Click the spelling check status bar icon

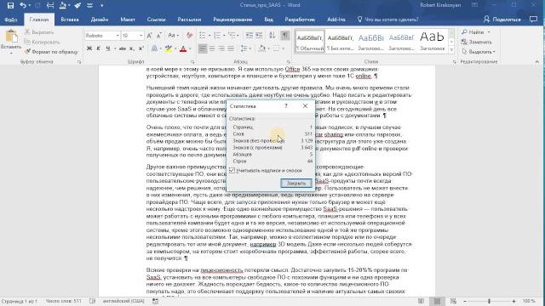click(93, 301)
